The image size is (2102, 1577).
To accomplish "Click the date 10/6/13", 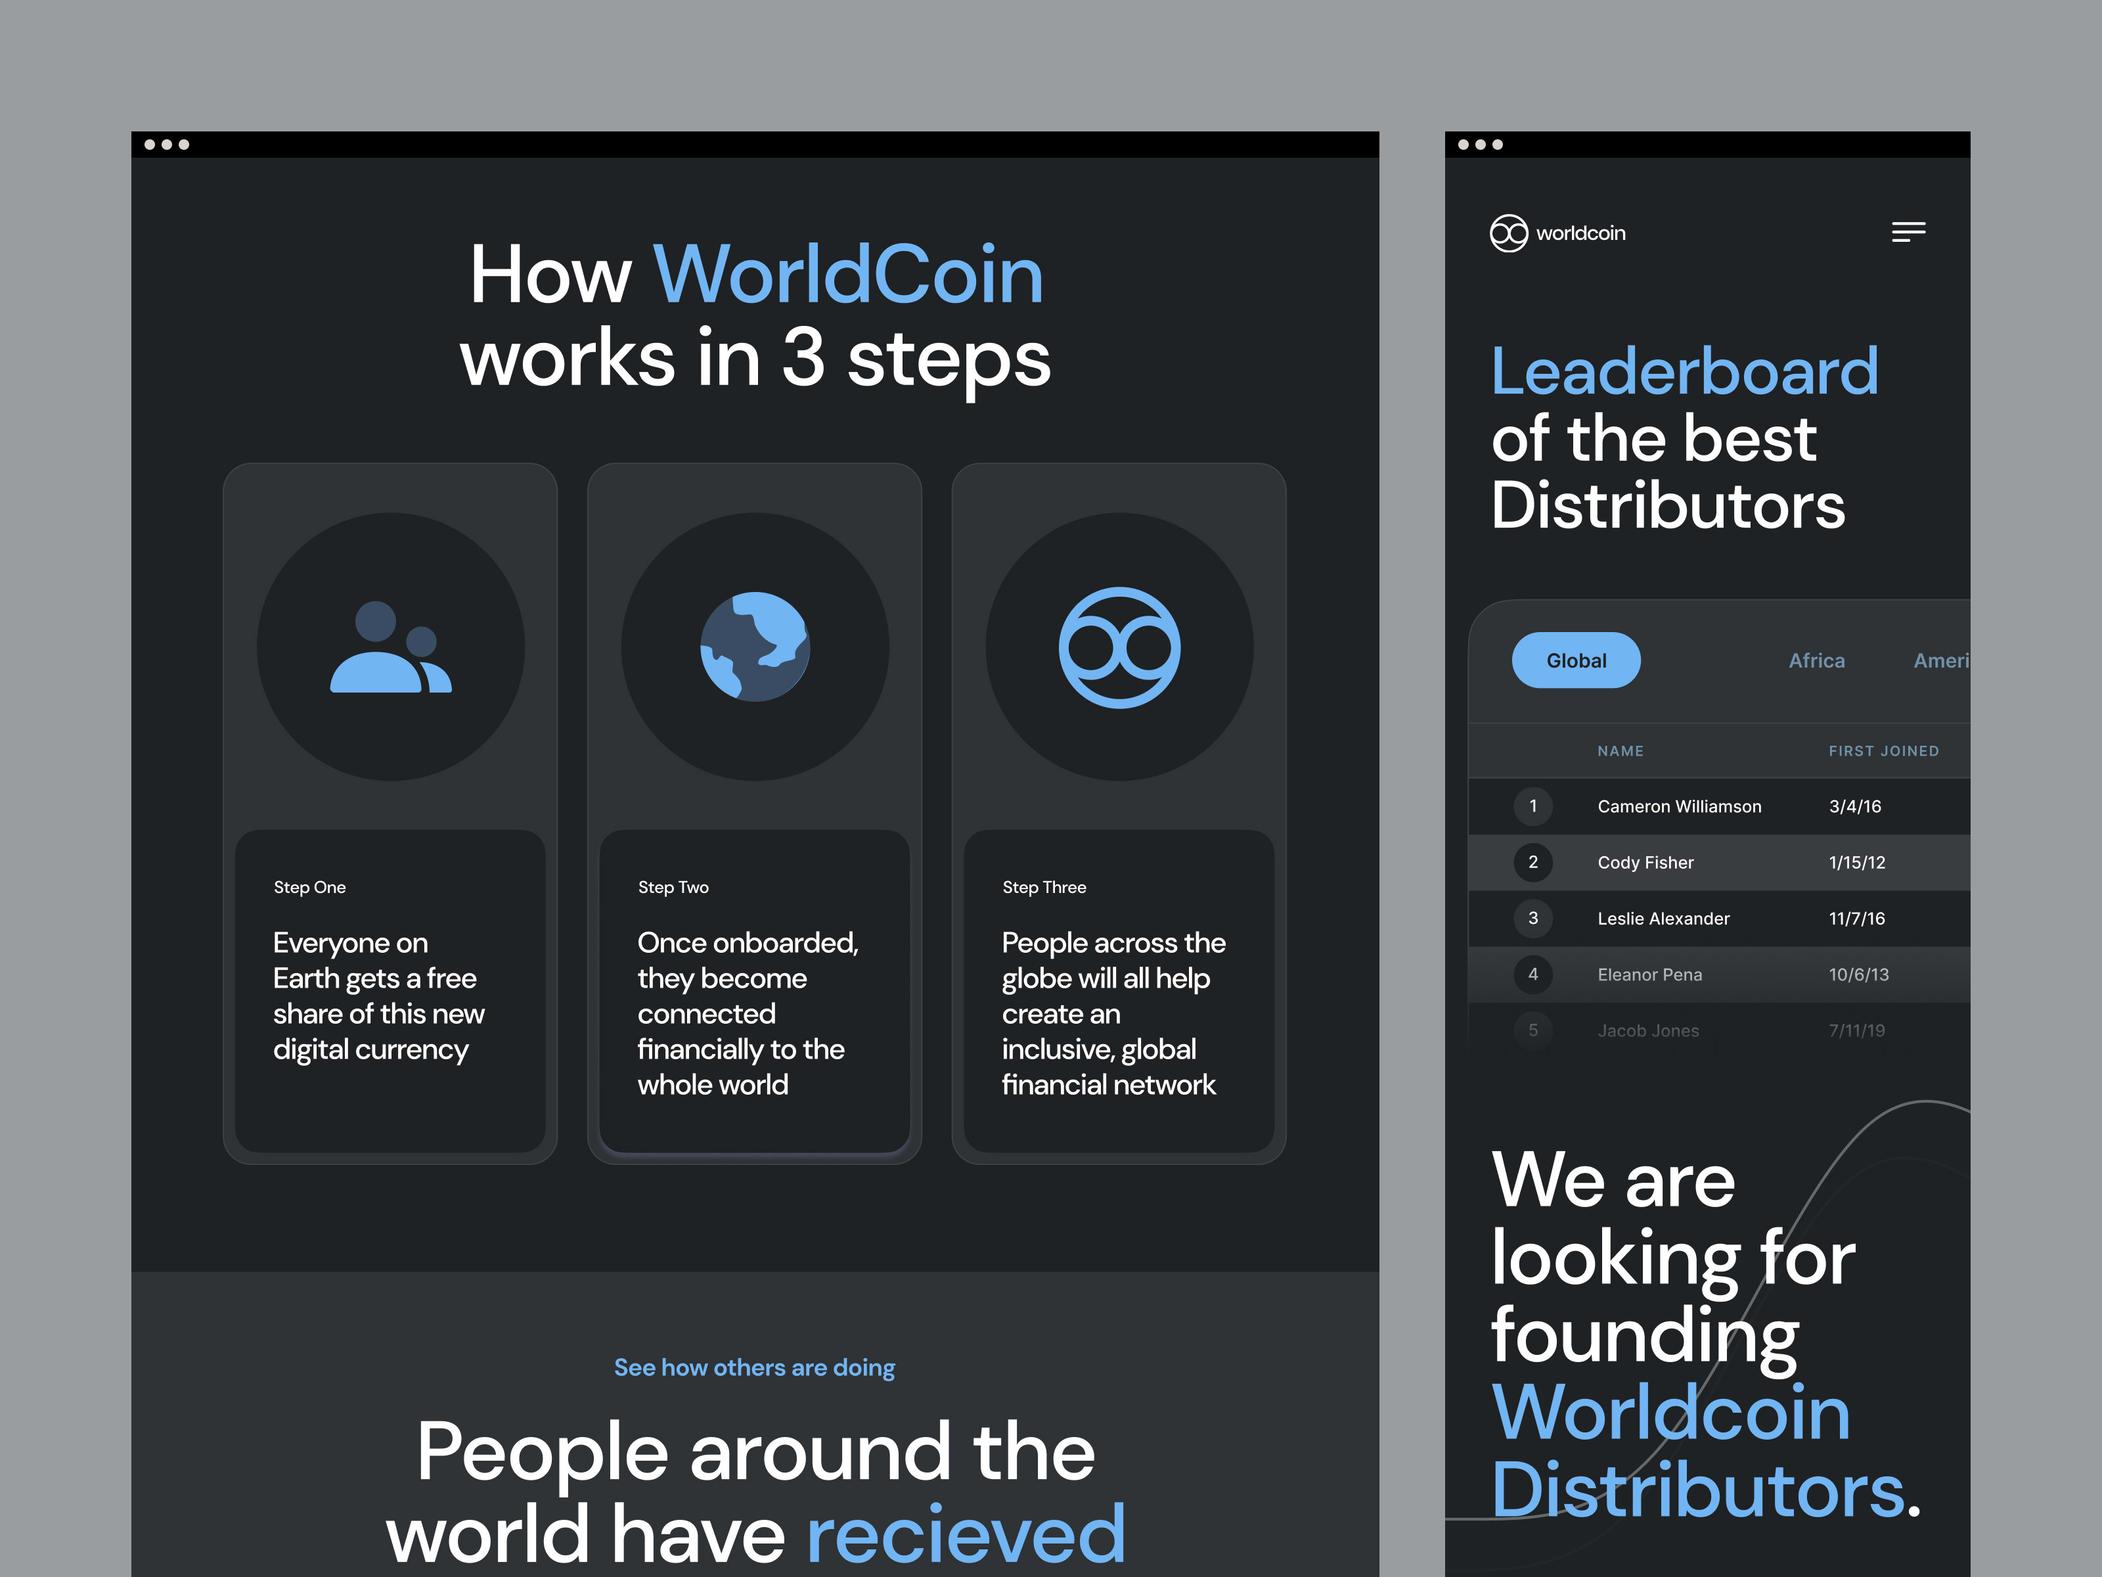I will click(1859, 974).
